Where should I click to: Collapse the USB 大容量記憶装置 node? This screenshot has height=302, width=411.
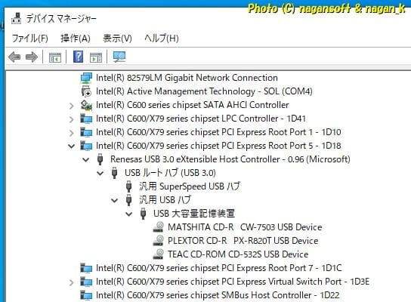(128, 214)
